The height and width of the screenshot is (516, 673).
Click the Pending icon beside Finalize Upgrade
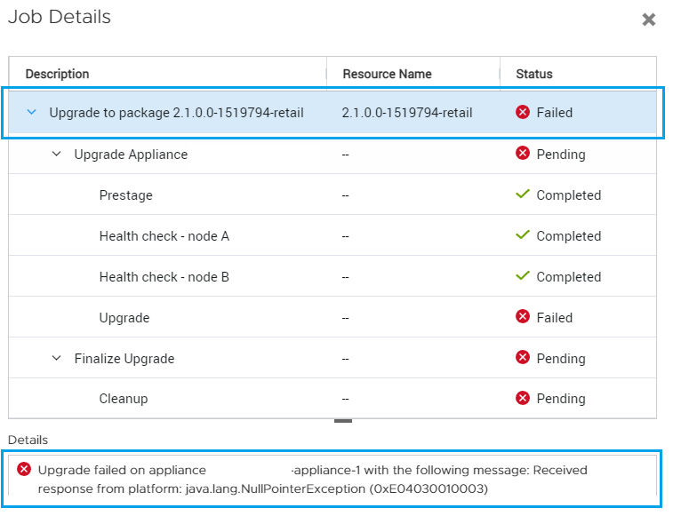[523, 358]
